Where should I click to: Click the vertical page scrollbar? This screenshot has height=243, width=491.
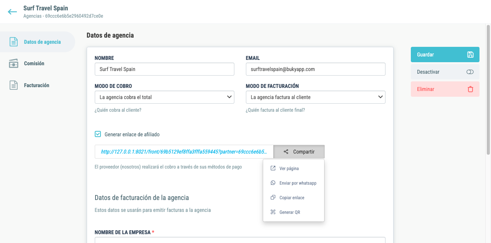click(488, 90)
